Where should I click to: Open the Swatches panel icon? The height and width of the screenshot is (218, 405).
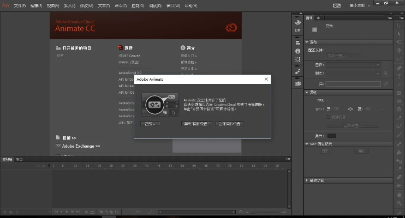(x=297, y=31)
